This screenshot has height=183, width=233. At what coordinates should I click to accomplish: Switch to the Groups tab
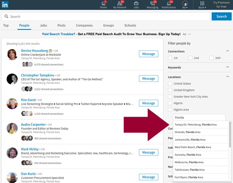click(108, 25)
